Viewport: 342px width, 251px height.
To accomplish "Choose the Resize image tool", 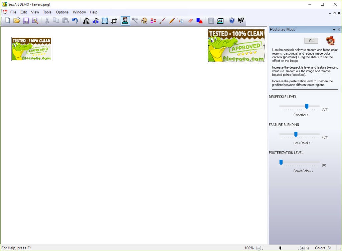I will [x=105, y=21].
